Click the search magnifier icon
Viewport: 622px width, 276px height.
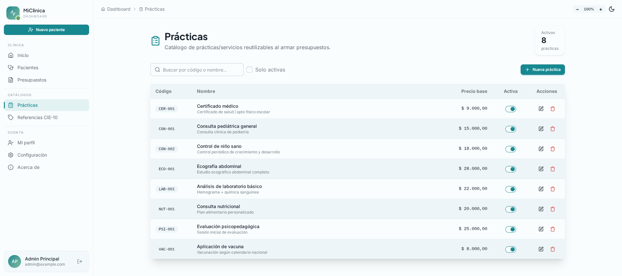click(x=157, y=70)
